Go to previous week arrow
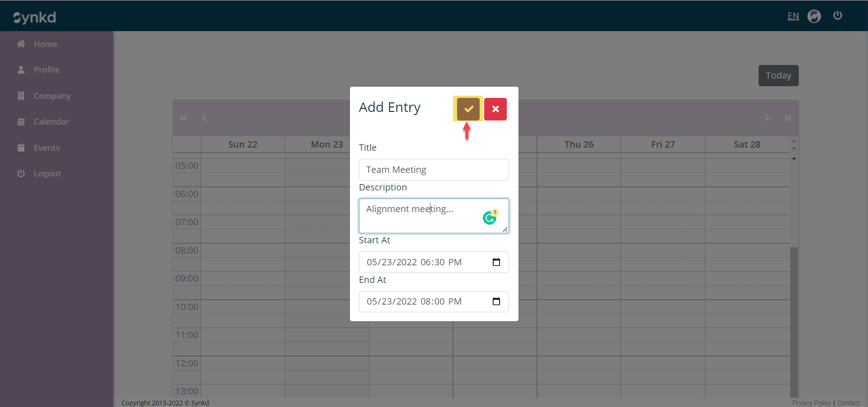The image size is (868, 407). click(x=205, y=118)
